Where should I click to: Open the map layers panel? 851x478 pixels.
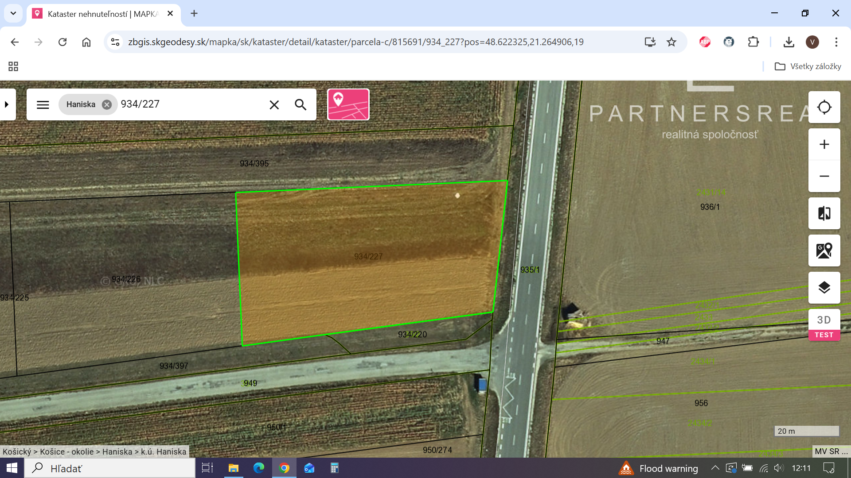(824, 288)
